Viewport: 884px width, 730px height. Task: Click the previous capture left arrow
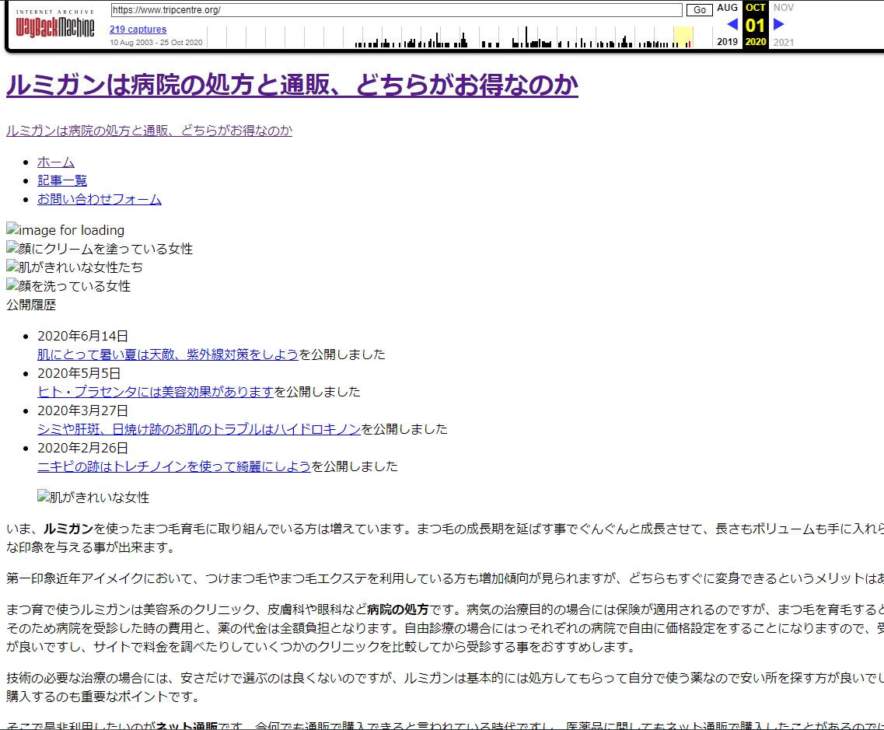click(x=732, y=24)
